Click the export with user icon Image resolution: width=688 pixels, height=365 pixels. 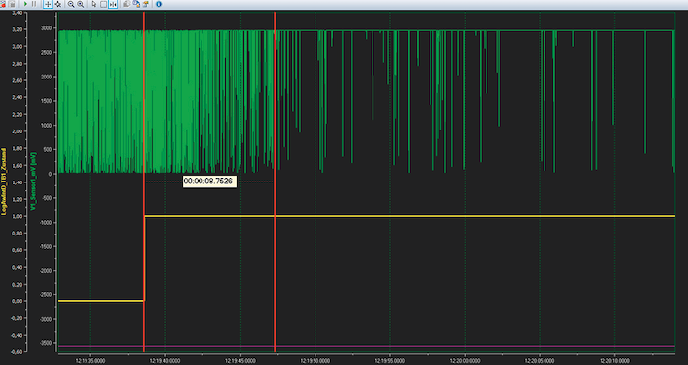coord(136,4)
